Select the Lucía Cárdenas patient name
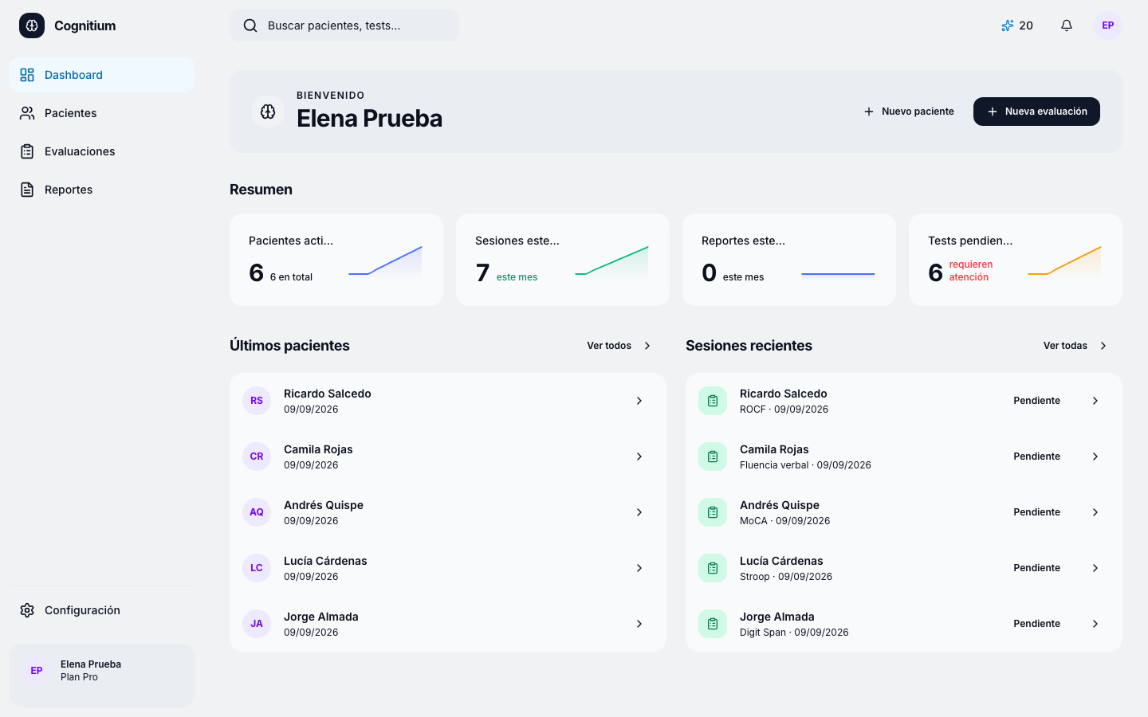Viewport: 1148px width, 717px height. point(325,561)
